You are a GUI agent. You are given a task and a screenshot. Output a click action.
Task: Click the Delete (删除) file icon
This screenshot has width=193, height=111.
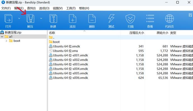coord(92,19)
